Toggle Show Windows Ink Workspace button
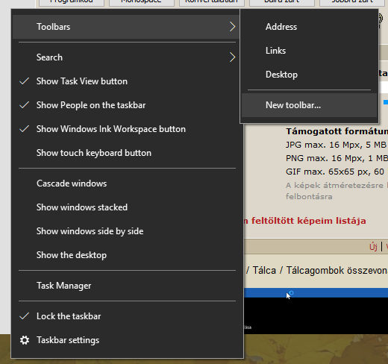The image size is (388, 364). [127, 129]
